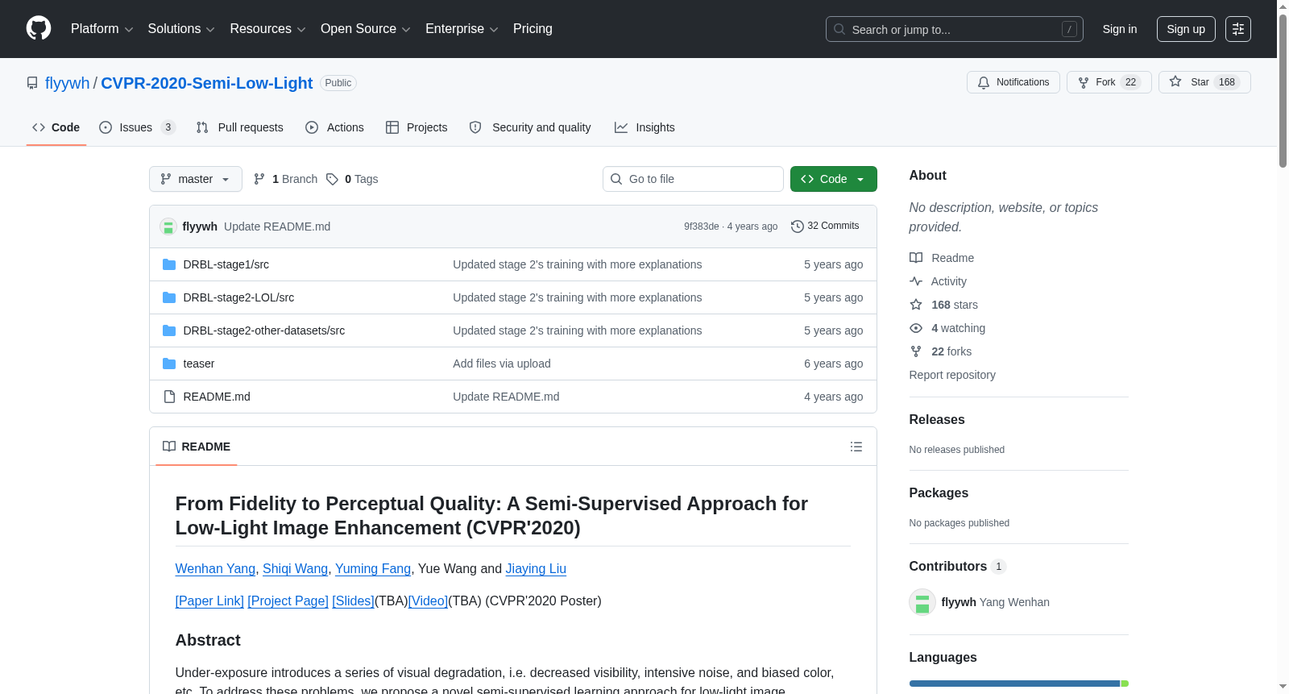Click the bell icon in Notifications
Viewport: 1289px width, 694px height.
(x=984, y=82)
